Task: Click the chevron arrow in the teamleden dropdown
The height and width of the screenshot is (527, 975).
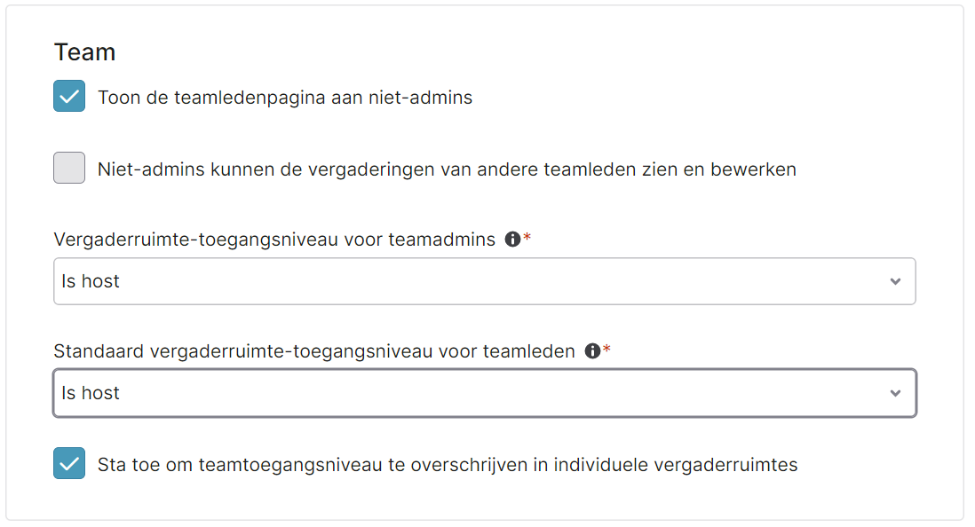Action: click(x=895, y=393)
